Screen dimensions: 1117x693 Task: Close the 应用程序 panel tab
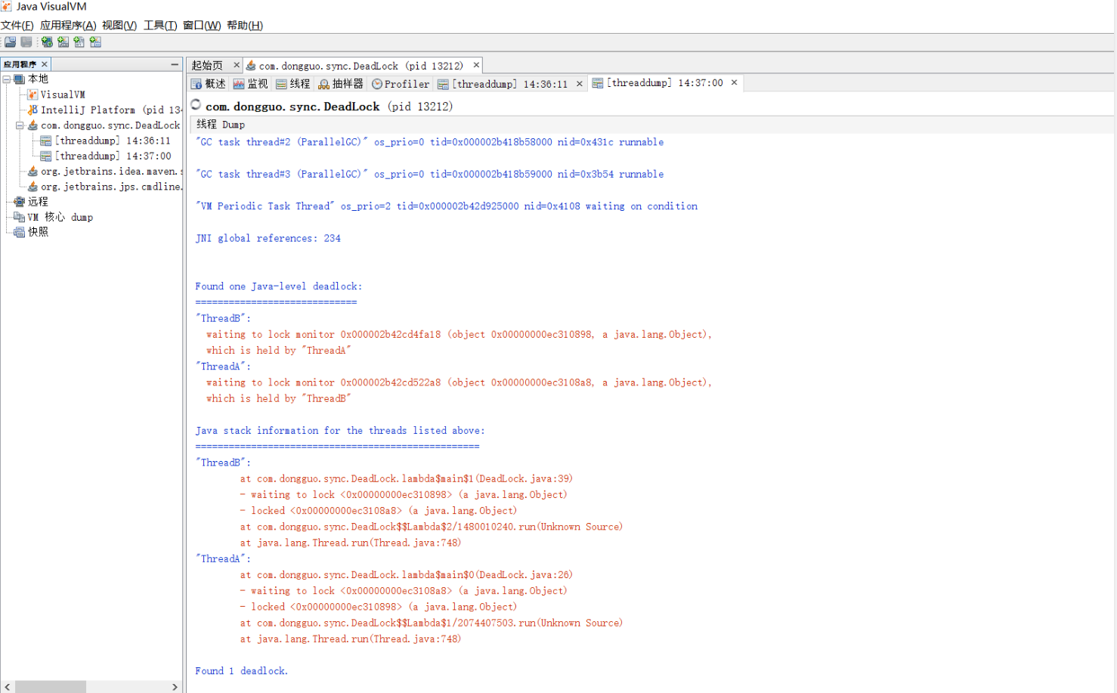pos(45,64)
